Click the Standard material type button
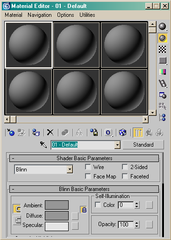Viewport: 171px width, 240px height. click(x=143, y=145)
